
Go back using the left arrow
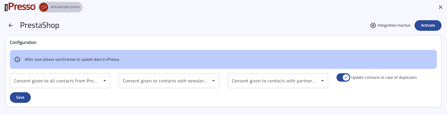tap(11, 25)
